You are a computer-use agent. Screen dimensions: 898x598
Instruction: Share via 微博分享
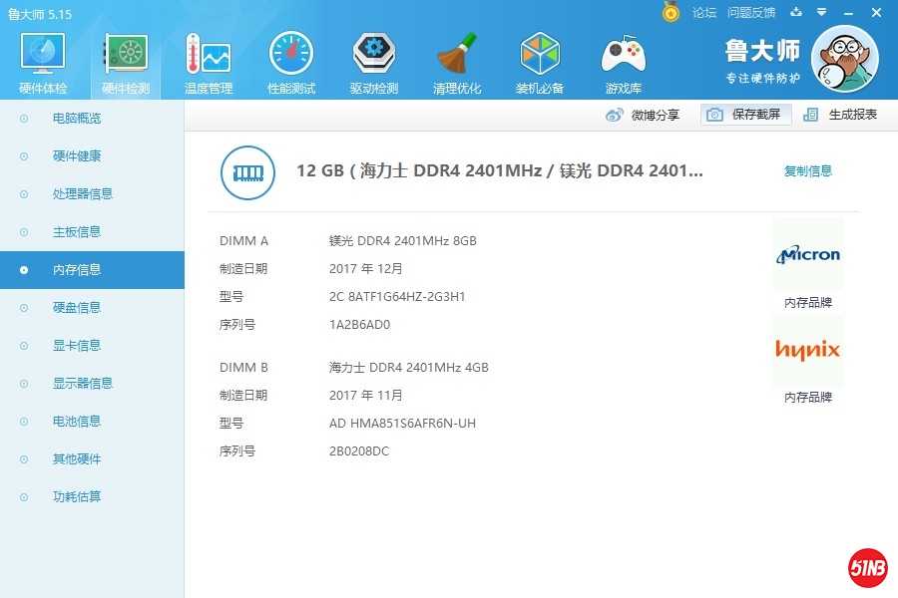(x=644, y=115)
